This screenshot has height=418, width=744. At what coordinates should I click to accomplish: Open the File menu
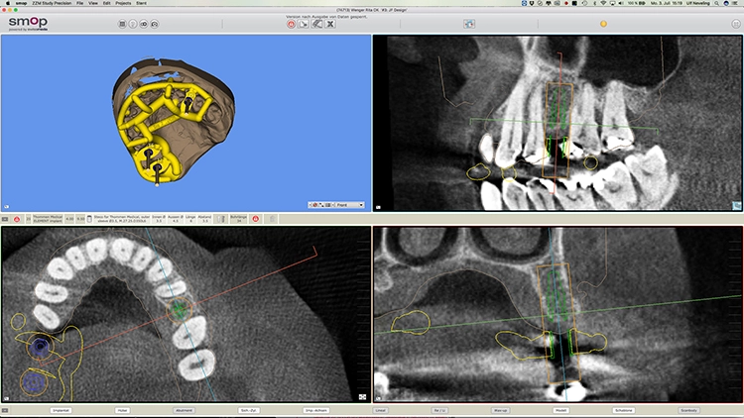pos(79,3)
